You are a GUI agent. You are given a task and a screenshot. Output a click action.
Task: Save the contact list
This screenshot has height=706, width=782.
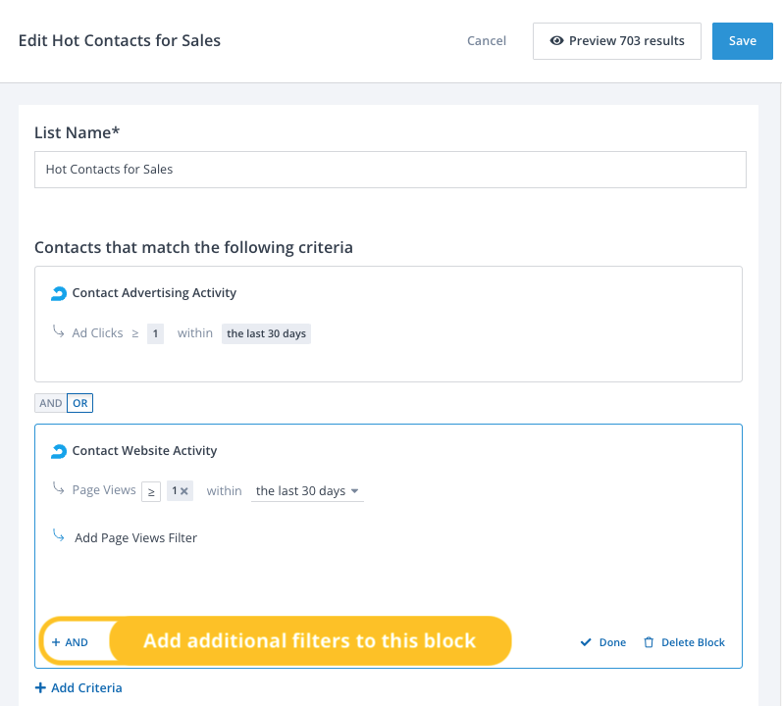pos(742,41)
